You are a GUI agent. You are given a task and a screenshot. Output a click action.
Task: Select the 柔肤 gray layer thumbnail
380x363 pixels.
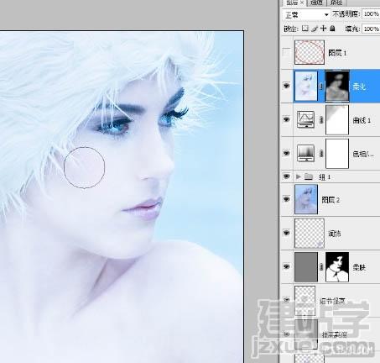point(306,267)
